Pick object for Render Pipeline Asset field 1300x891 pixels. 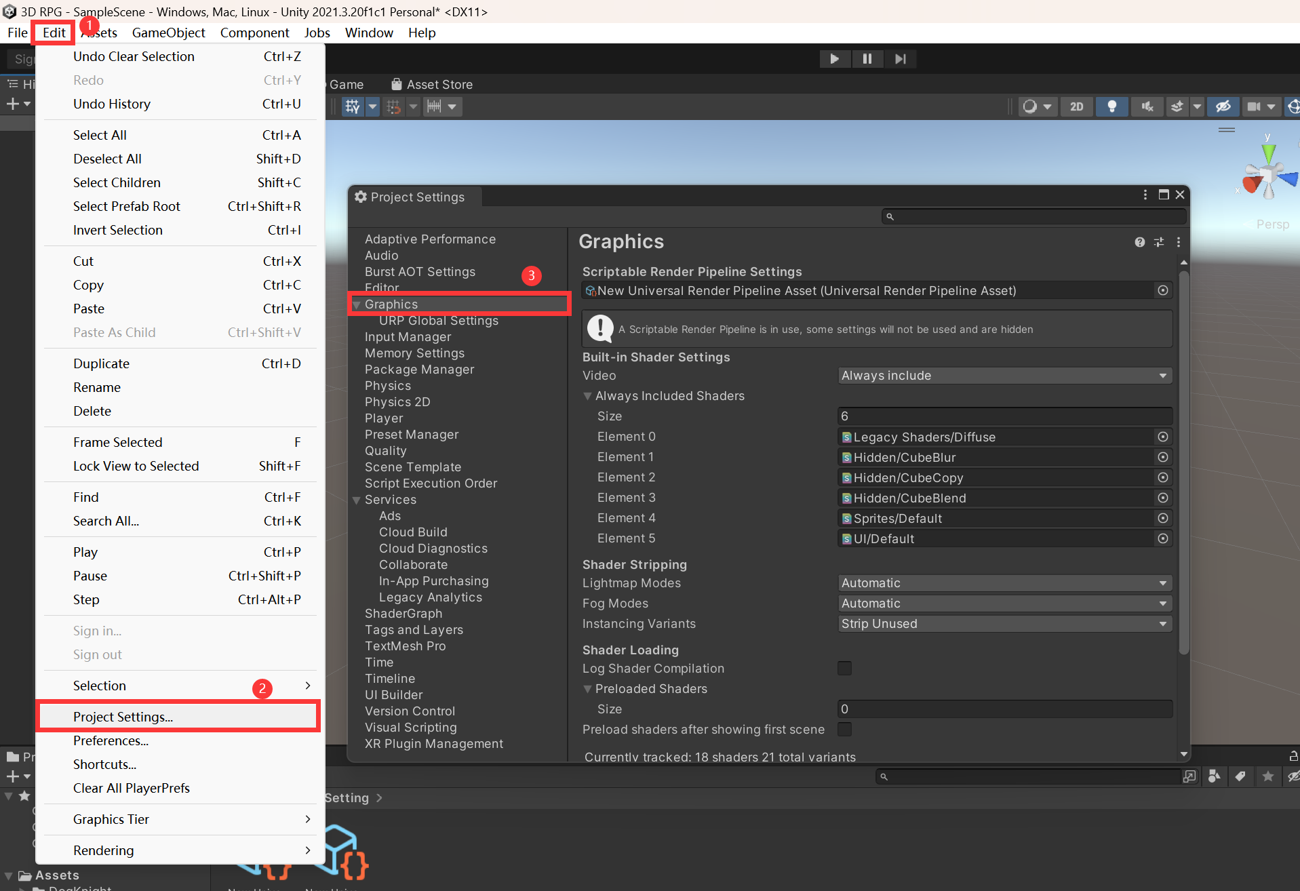point(1163,290)
